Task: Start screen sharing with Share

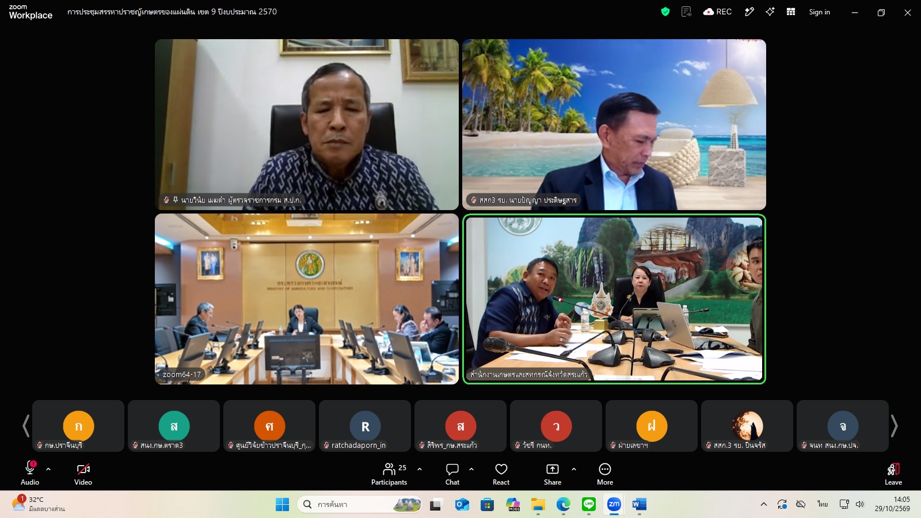Action: click(553, 473)
